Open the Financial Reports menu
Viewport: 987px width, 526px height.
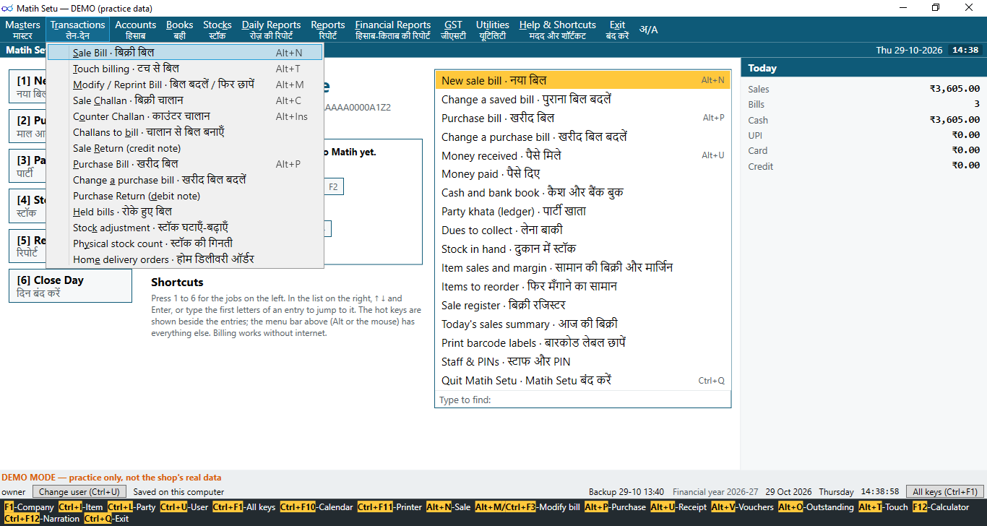(x=393, y=30)
